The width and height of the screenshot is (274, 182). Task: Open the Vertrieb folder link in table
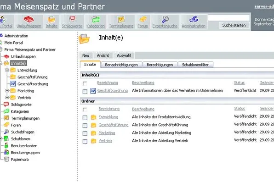[x=105, y=141]
